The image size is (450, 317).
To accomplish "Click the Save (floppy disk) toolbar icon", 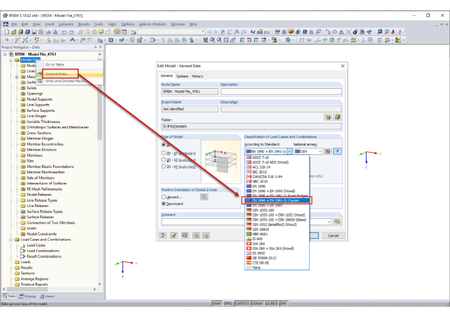I will [34, 32].
